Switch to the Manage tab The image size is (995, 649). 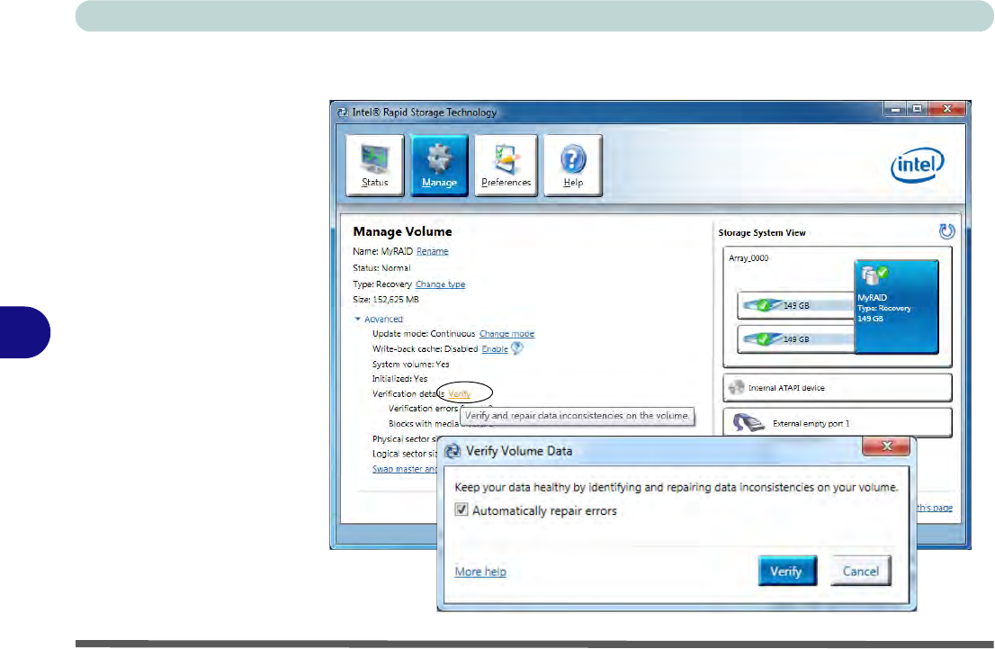coord(439,165)
